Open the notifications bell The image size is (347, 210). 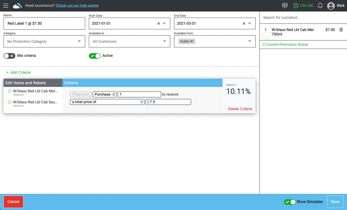(320, 6)
